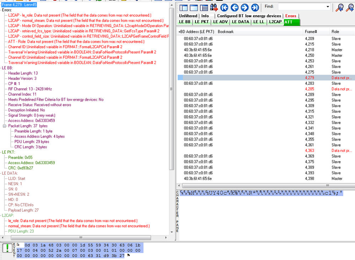Select red error frame 4,363 row
Screen dimensions: 355x260
click(266, 150)
